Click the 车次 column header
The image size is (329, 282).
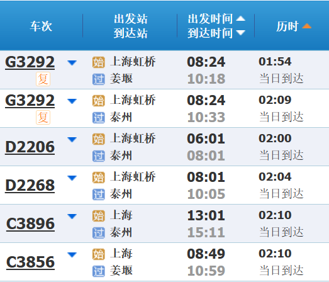[41, 26]
